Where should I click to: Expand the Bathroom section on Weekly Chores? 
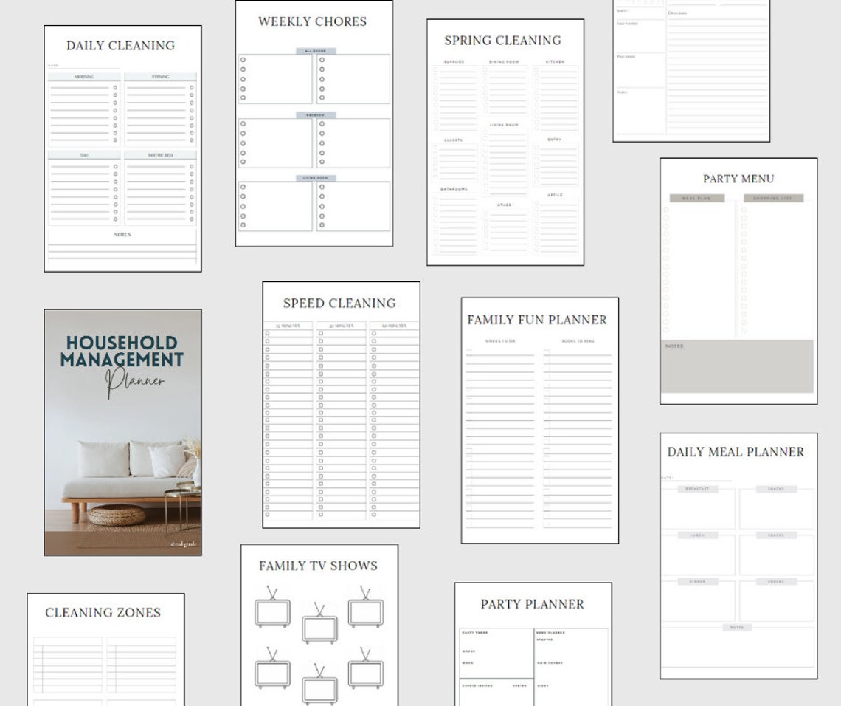pyautogui.click(x=315, y=114)
